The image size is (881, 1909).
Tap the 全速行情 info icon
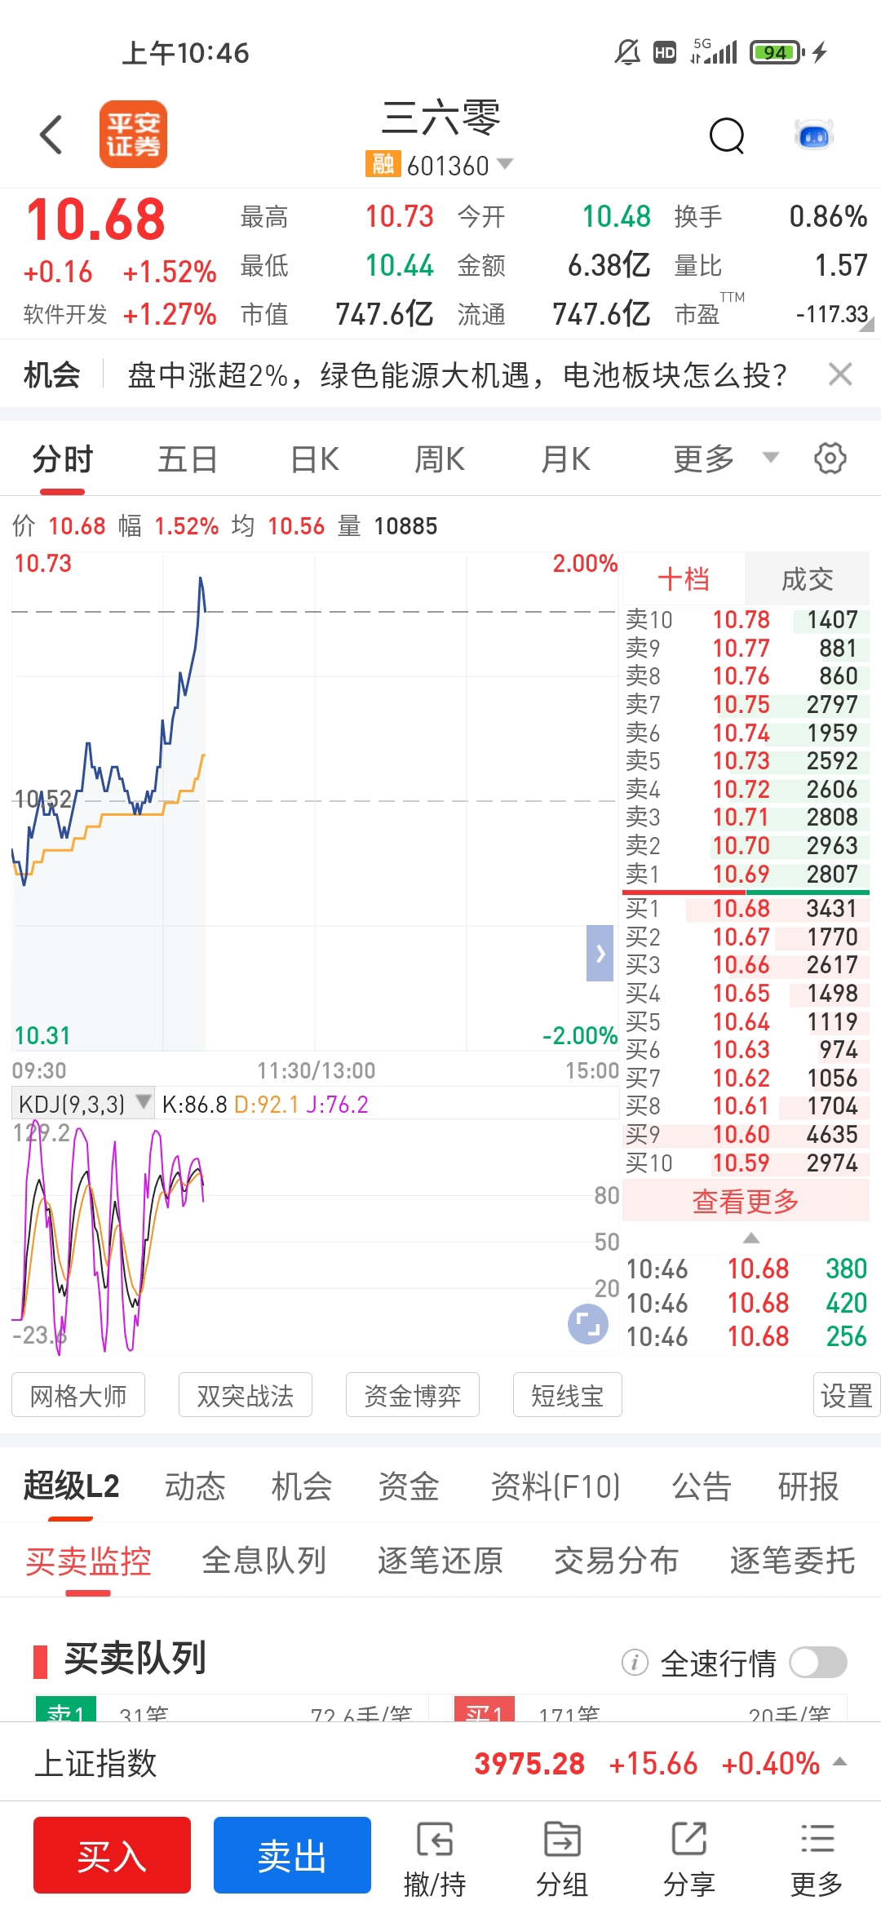tap(634, 1663)
